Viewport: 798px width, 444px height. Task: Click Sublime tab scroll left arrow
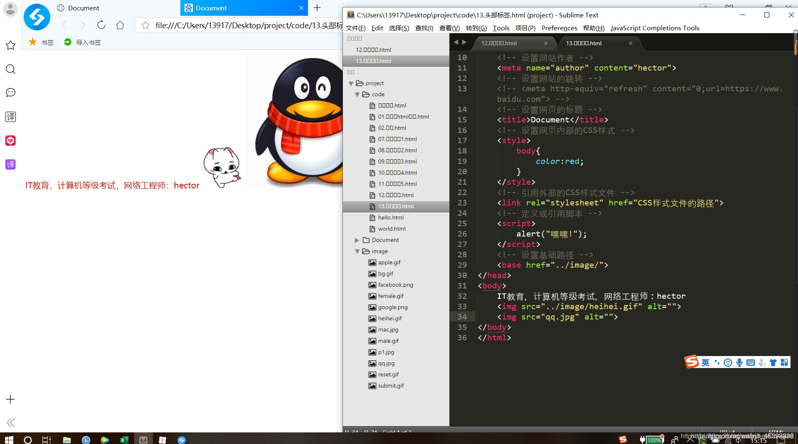point(456,42)
